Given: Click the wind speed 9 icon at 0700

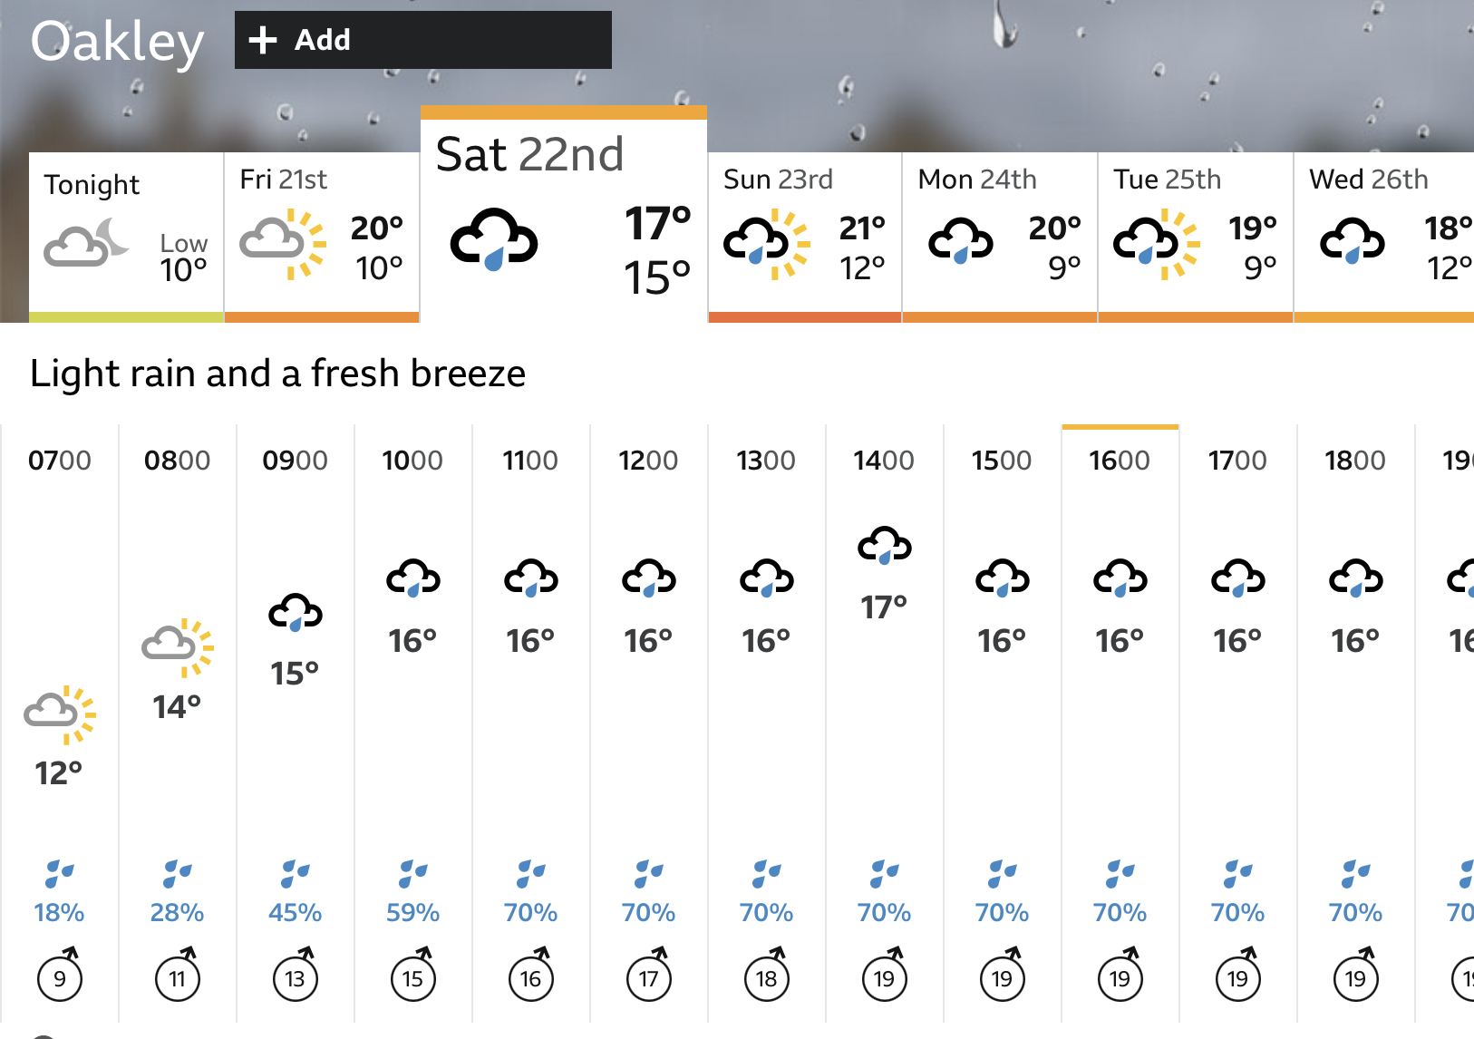Looking at the screenshot, I should (60, 975).
